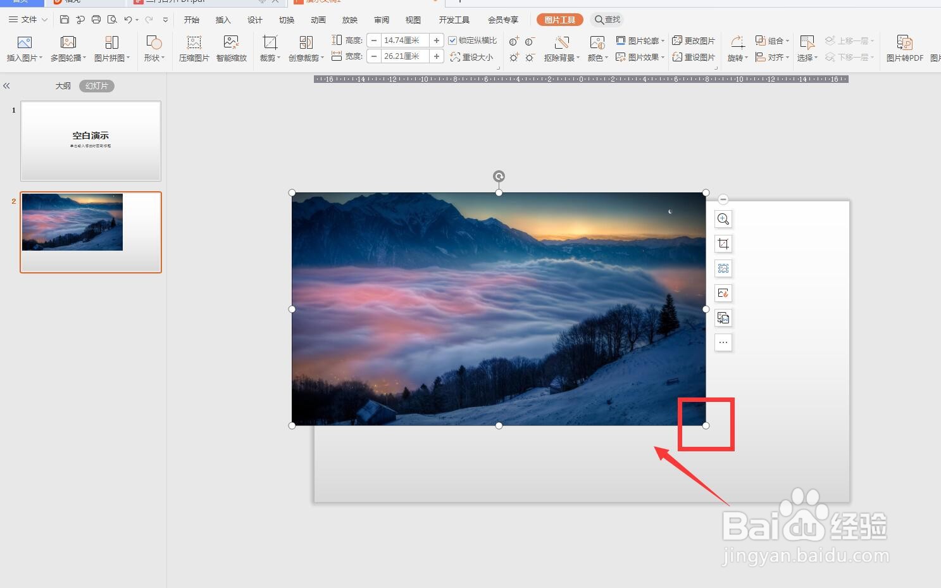
Task: Switch to the 视图 (View) tab
Action: (x=413, y=20)
